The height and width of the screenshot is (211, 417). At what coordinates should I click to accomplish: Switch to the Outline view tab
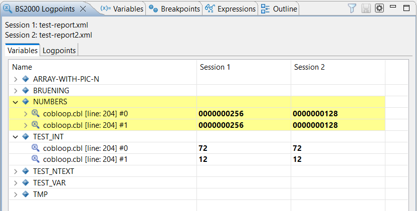coord(279,9)
